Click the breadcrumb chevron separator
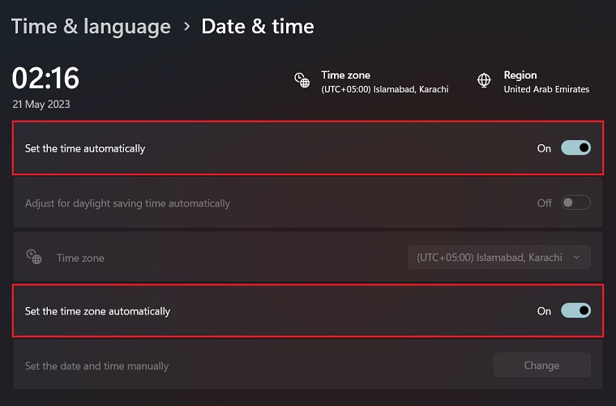Image resolution: width=616 pixels, height=406 pixels. point(186,26)
